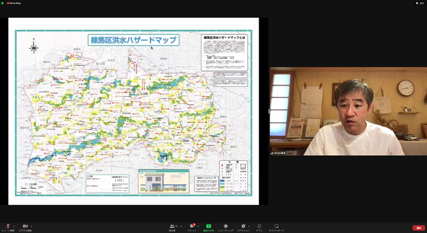Select the speaker's video thumbnail
This screenshot has width=427, height=233.
(348, 111)
